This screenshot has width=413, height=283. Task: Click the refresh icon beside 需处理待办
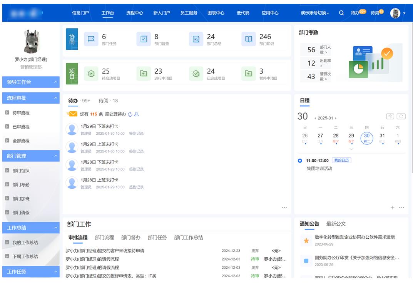(x=130, y=114)
